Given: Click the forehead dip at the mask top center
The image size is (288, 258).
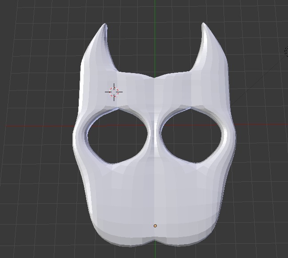Looking at the screenshot, I should coord(154,78).
